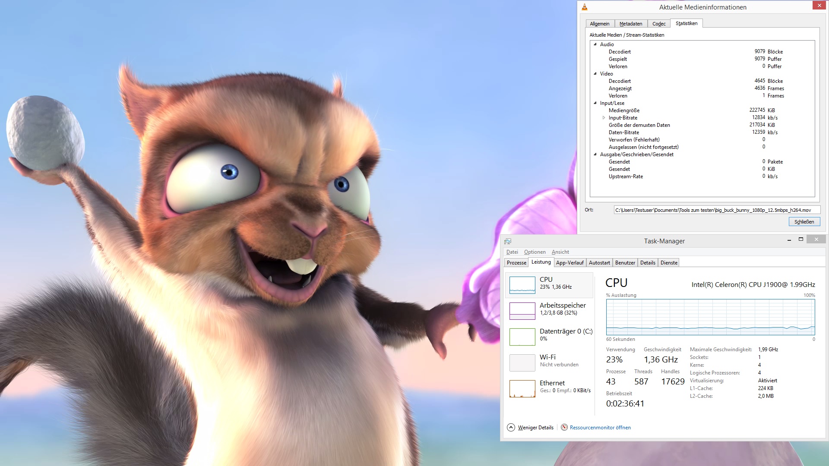
Task: Select the Daten-Bitrate row
Action: [702, 132]
